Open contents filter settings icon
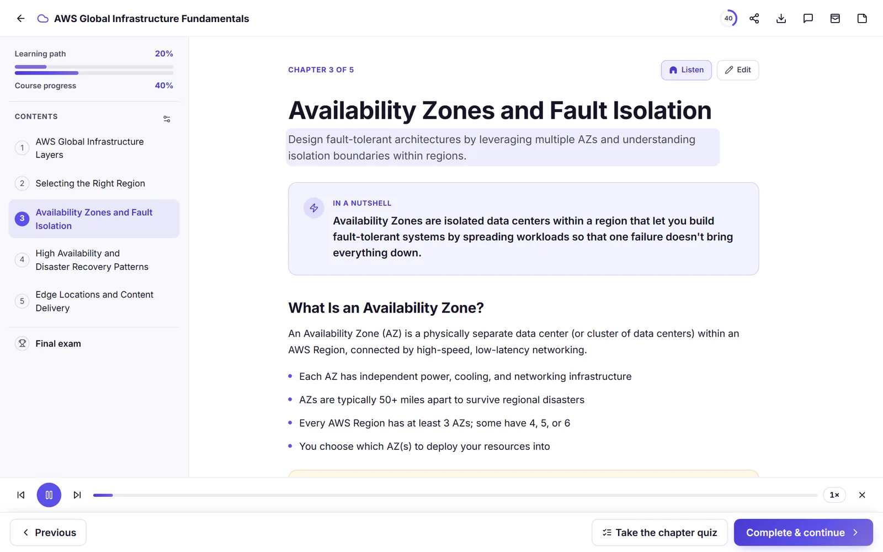 (167, 119)
